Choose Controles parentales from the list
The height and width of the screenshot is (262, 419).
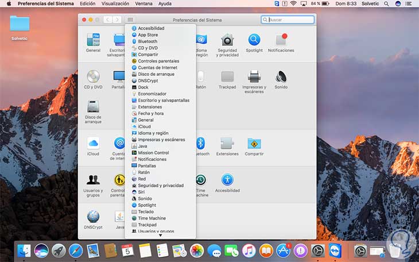pyautogui.click(x=160, y=61)
